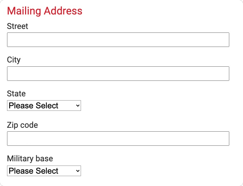Click the Mailing Address heading
243x186 pixels.
tap(45, 11)
